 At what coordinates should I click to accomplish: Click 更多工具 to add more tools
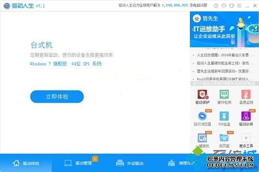coord(246,140)
